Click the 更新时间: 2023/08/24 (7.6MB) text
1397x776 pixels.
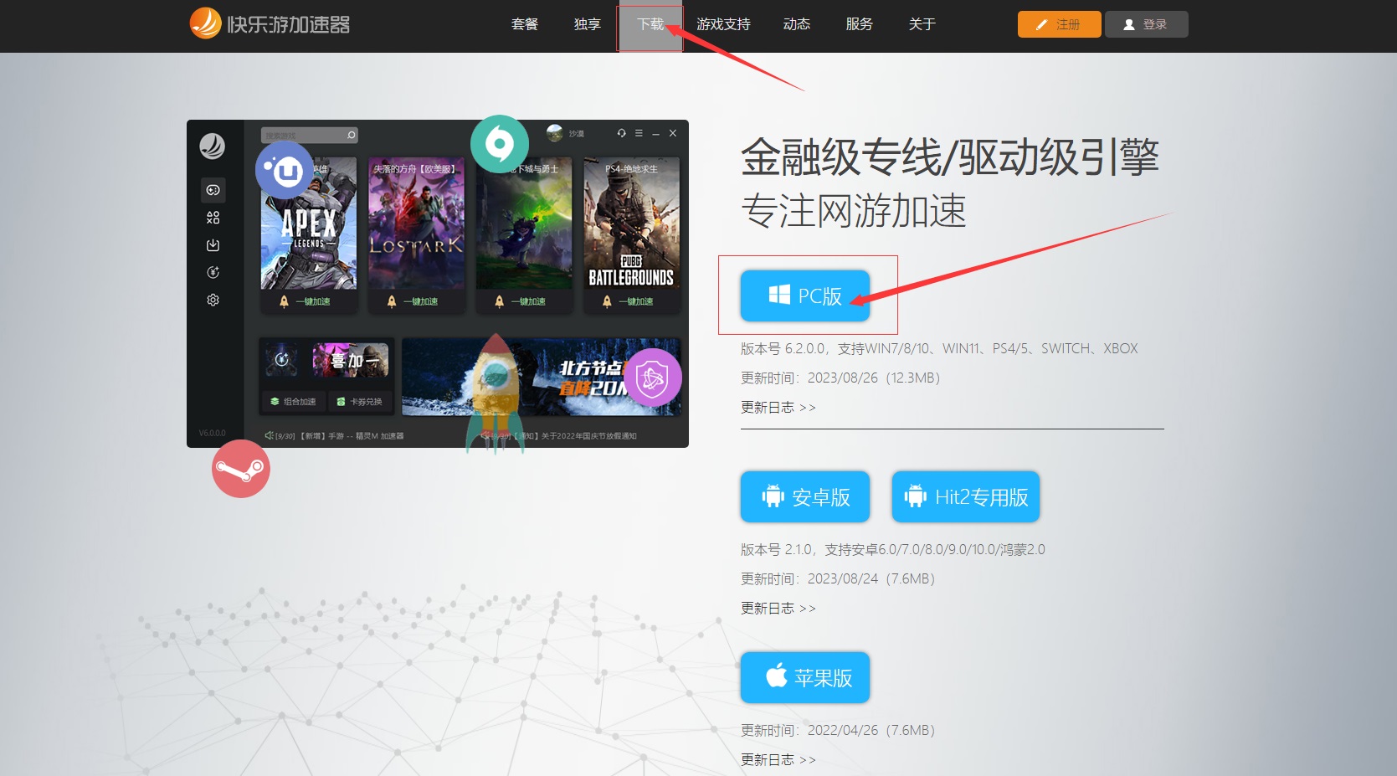(838, 578)
